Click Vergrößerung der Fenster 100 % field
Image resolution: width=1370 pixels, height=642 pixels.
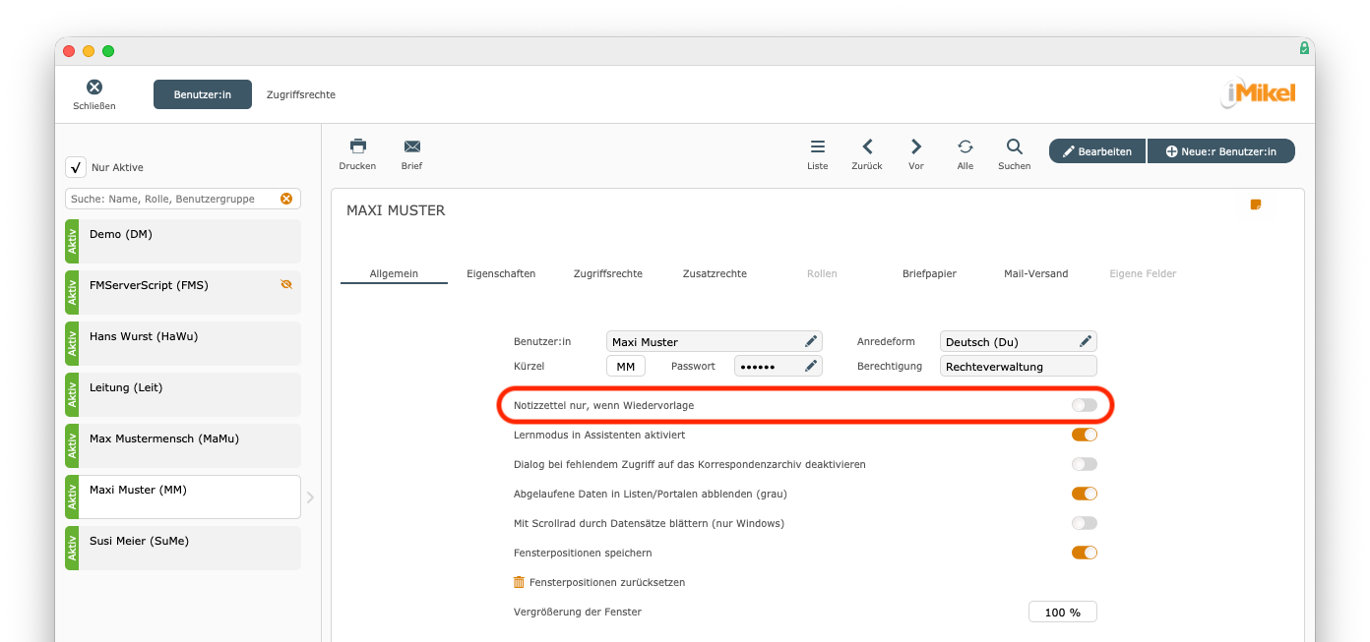coord(1063,612)
